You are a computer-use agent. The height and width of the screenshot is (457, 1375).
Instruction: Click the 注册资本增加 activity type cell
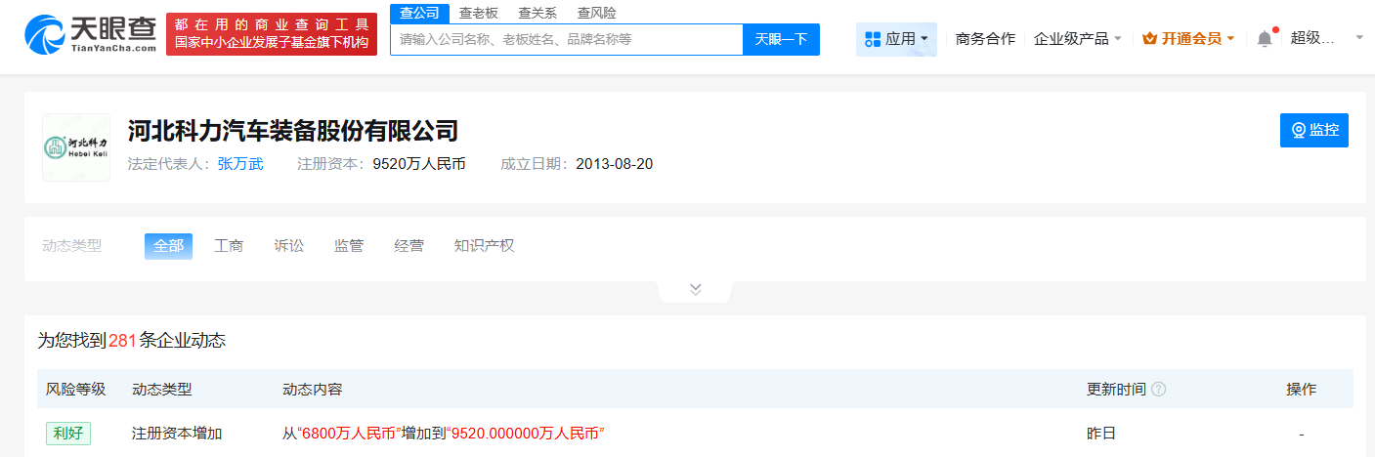[177, 433]
